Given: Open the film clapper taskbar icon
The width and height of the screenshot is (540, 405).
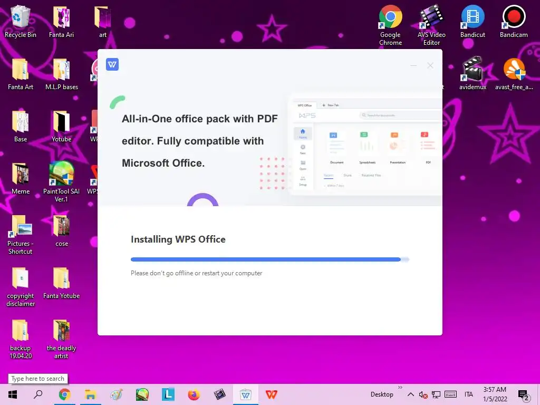Looking at the screenshot, I should (220, 394).
